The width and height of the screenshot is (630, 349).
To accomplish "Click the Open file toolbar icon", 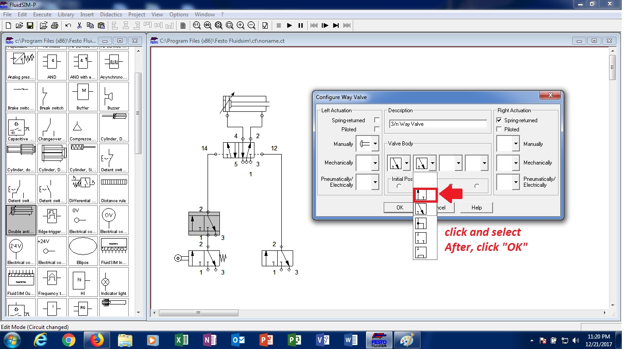I will (20, 25).
